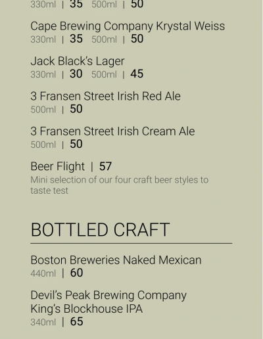Click the Irish Red Ale price 50
This screenshot has height=339, width=263.
[x=76, y=109]
